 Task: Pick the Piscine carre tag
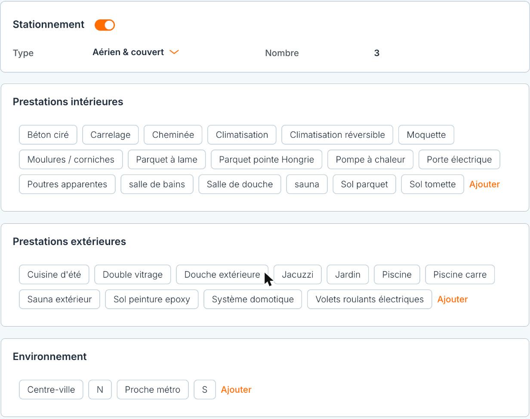[460, 275]
